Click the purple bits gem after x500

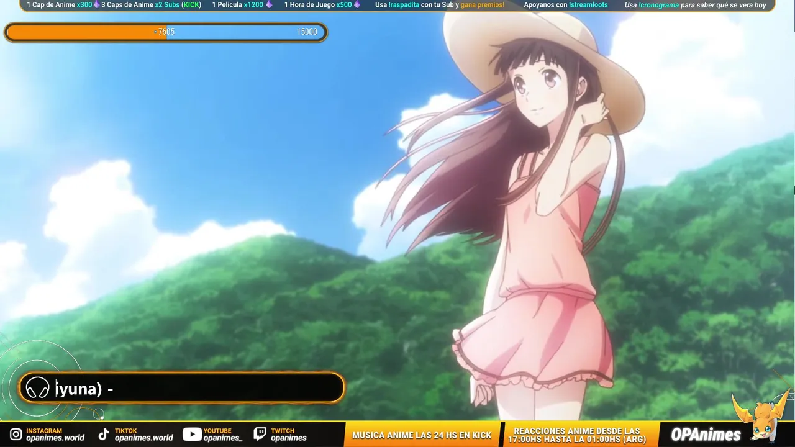[357, 5]
